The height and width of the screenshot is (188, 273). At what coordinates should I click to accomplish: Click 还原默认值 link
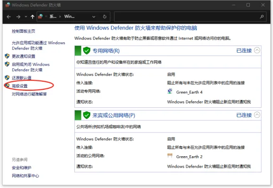click(x=22, y=78)
